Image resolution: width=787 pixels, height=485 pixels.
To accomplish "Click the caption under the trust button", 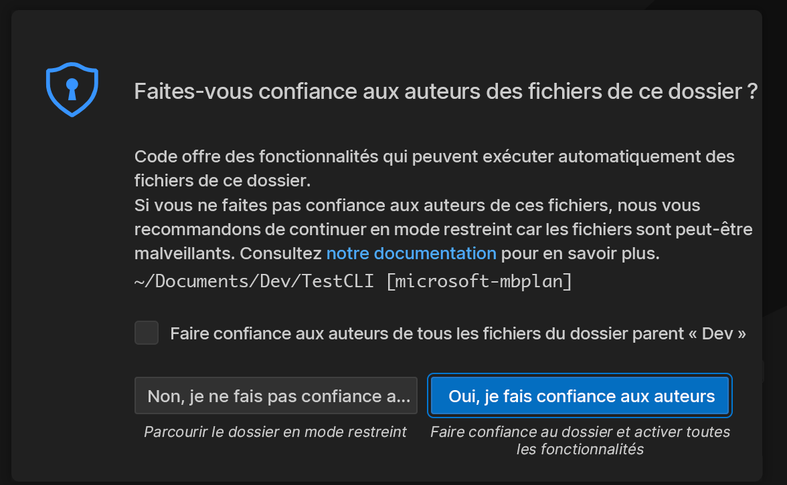I will click(x=580, y=440).
